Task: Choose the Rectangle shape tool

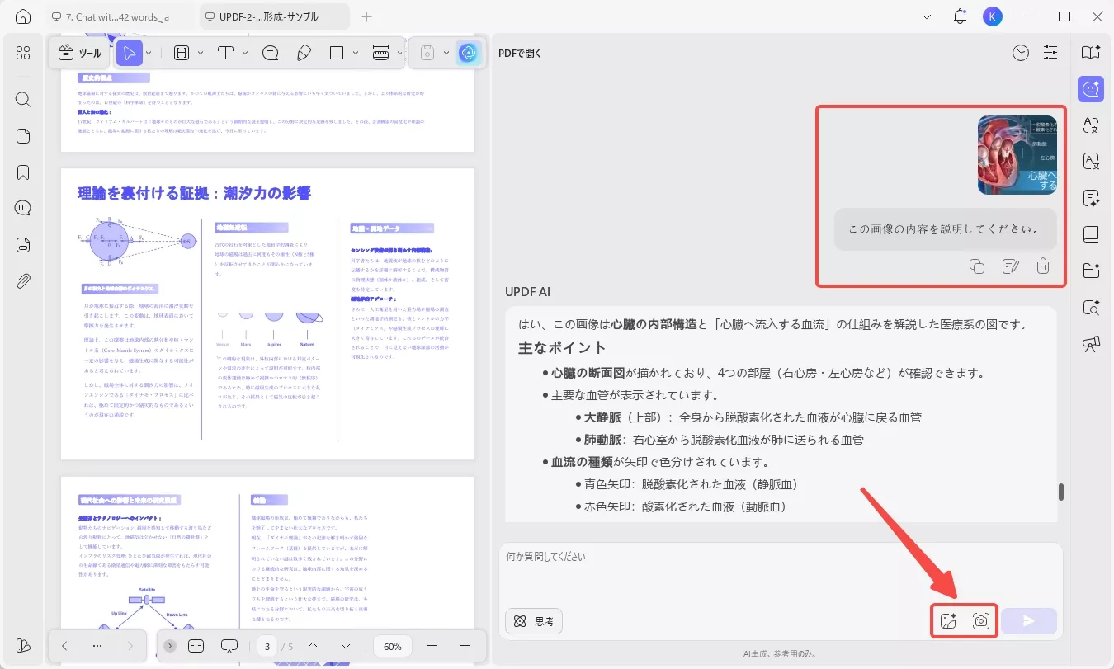Action: click(x=336, y=53)
